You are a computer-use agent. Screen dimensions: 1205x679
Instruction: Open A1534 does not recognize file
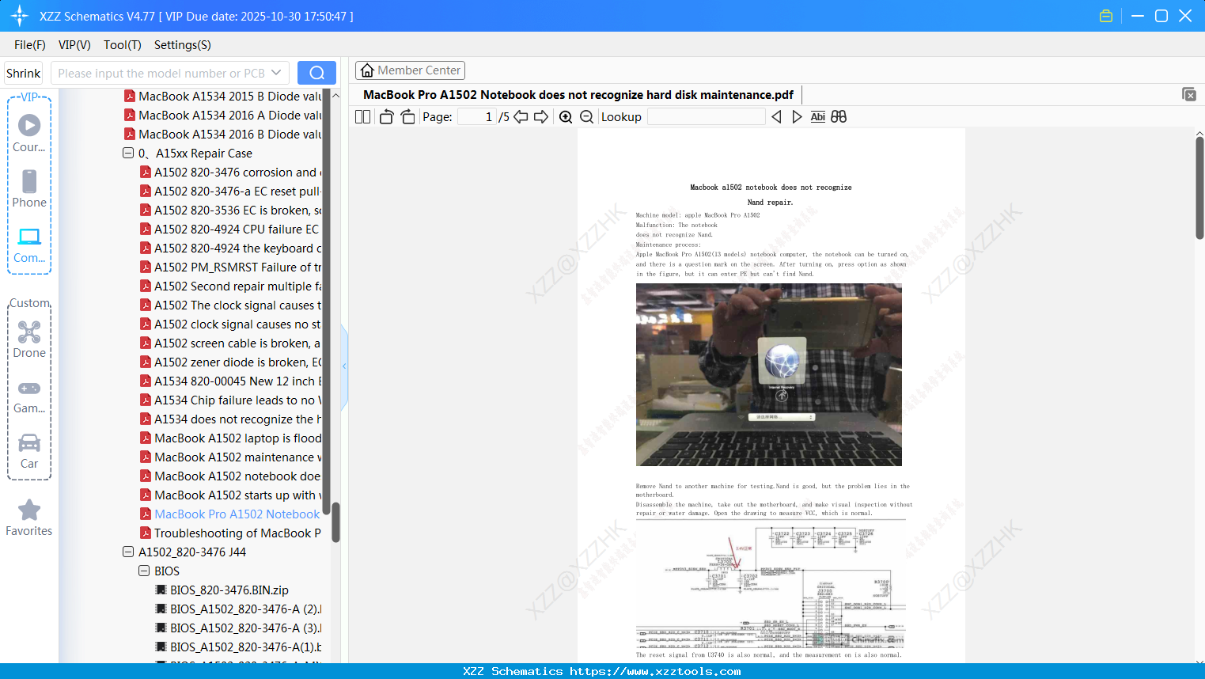[231, 419]
